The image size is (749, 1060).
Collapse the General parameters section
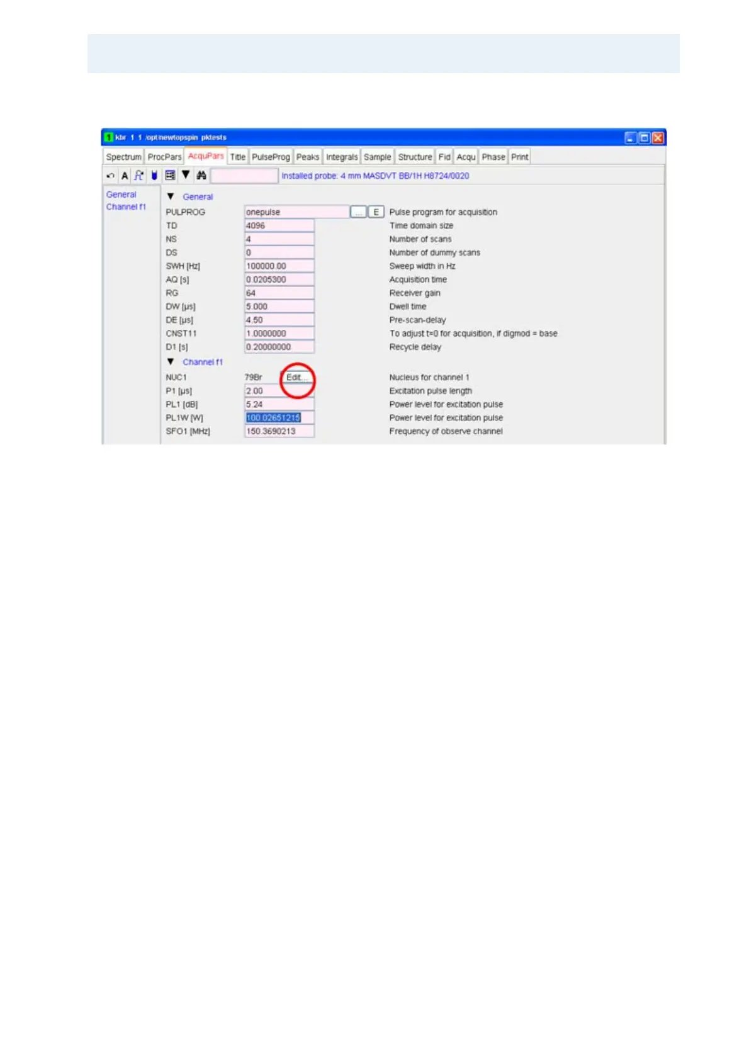(170, 196)
